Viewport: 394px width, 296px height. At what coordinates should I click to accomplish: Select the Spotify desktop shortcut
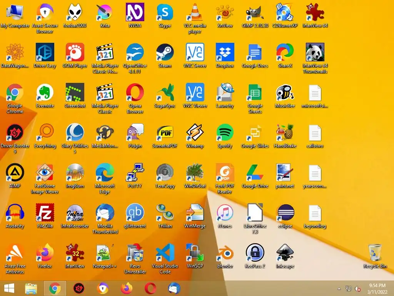(225, 136)
